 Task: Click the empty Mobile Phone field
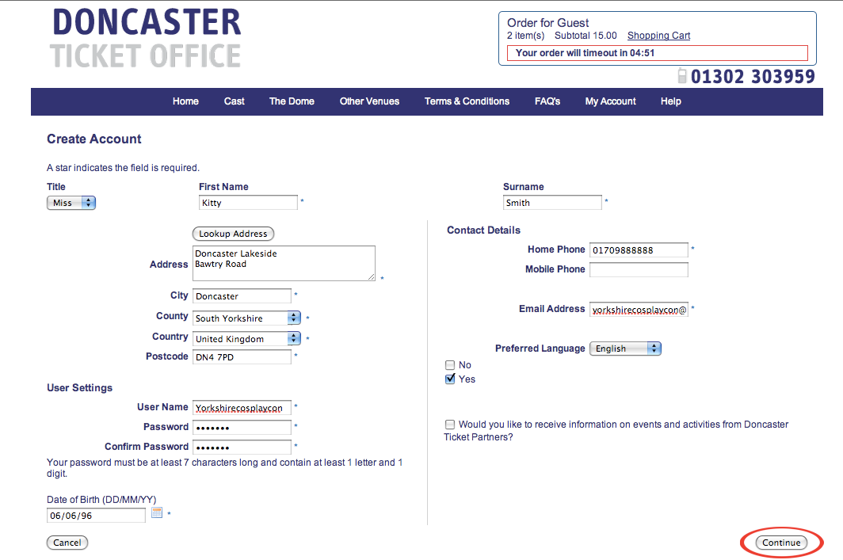[x=639, y=270]
